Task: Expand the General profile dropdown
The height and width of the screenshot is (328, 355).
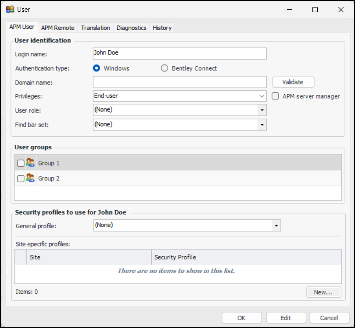Action: tap(276, 226)
